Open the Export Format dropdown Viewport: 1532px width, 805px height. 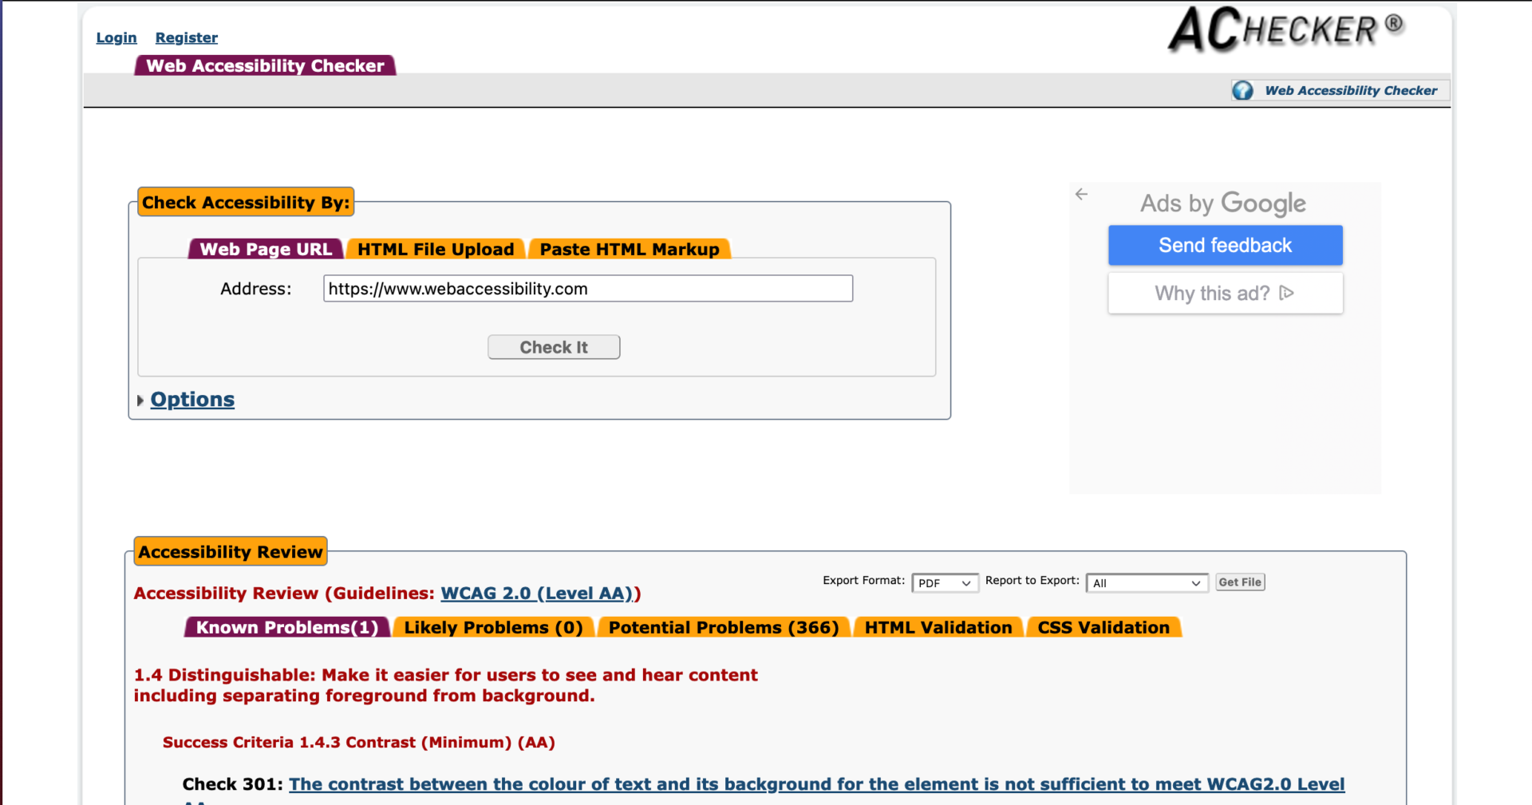(x=945, y=582)
